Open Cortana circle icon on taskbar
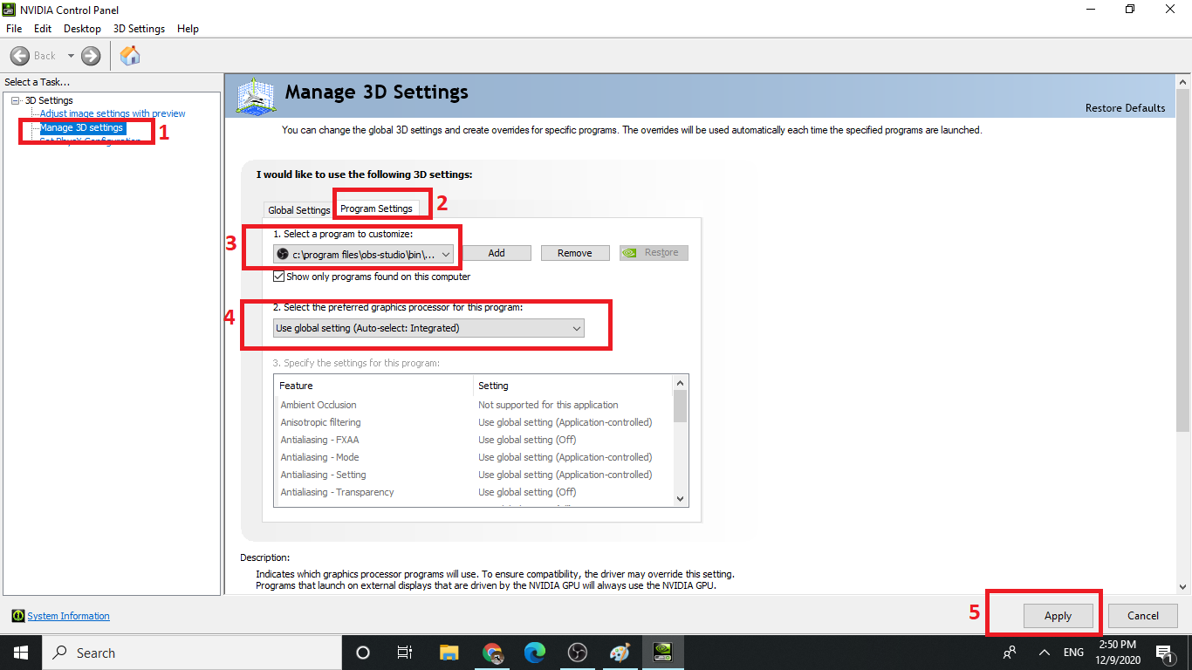This screenshot has width=1192, height=670. click(363, 653)
